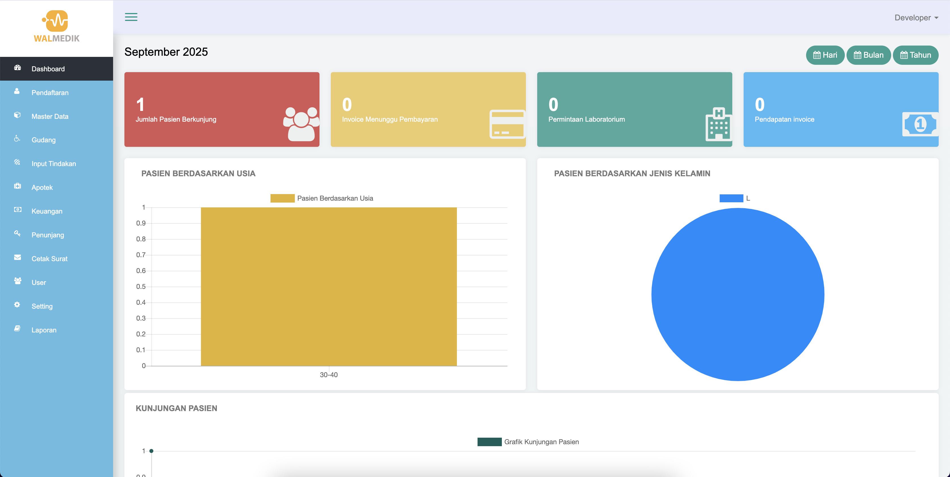Image resolution: width=950 pixels, height=477 pixels.
Task: Open Laporan menu
Action: tap(57, 330)
